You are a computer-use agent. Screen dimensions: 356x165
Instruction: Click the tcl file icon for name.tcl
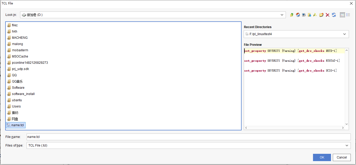tap(9, 125)
